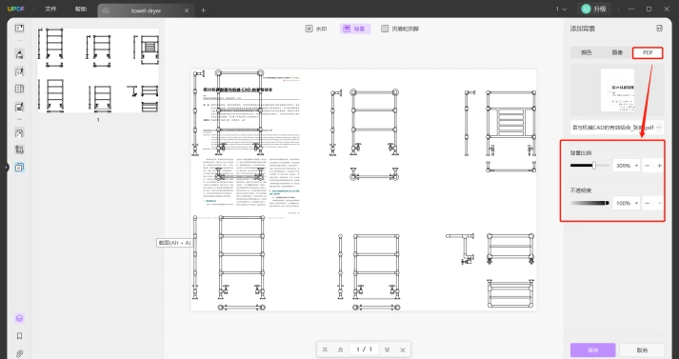Decrease background ratio with minus button
This screenshot has height=359, width=679.
(x=647, y=166)
